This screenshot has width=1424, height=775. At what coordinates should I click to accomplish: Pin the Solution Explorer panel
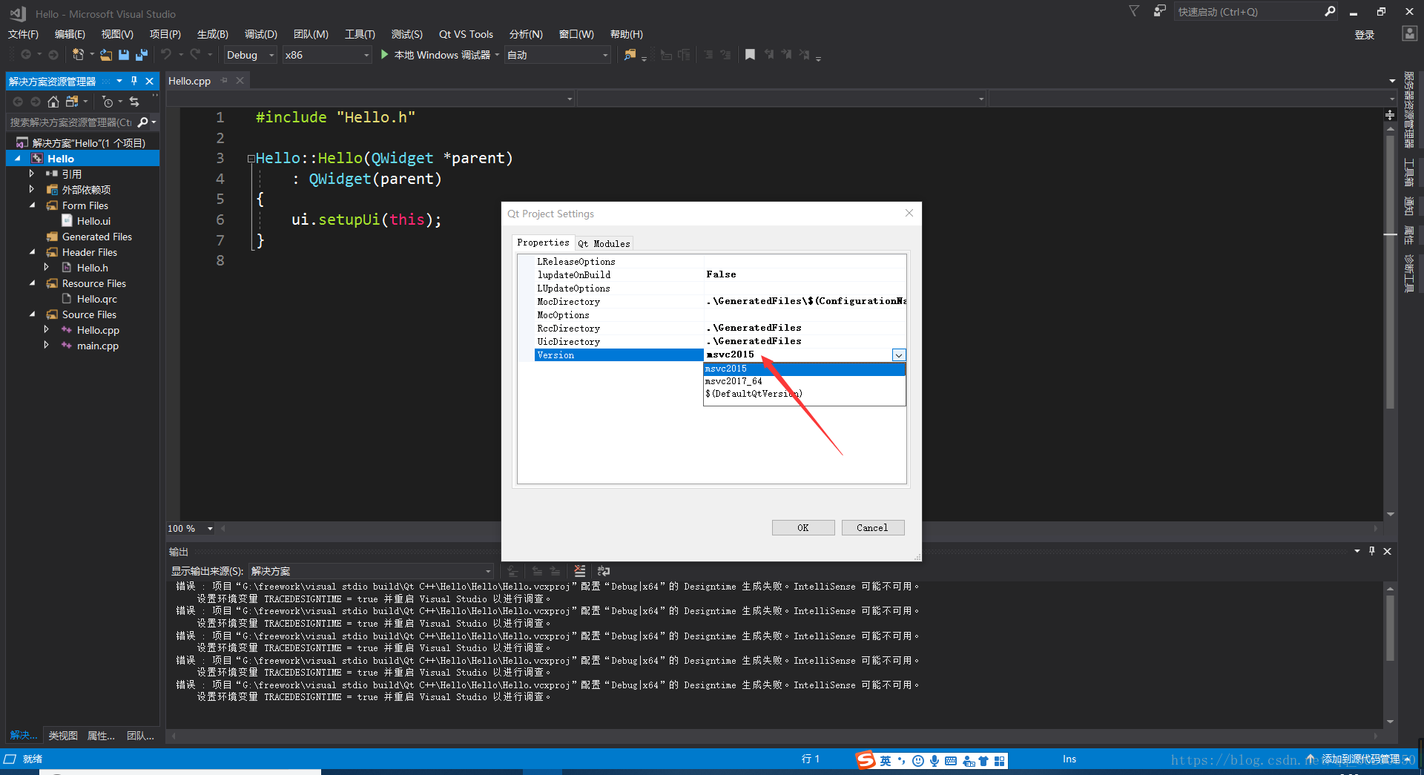point(134,81)
